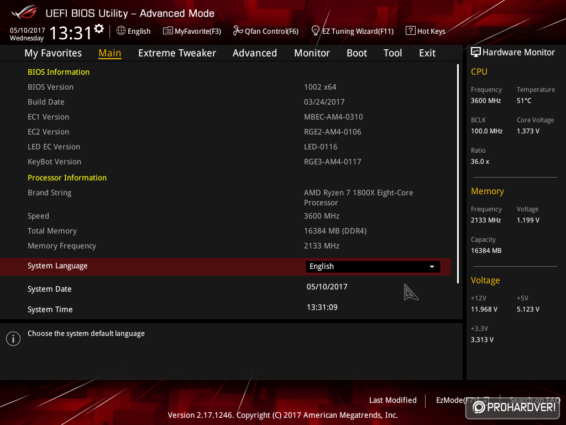This screenshot has width=566, height=425.
Task: Click Core Voltage value 1.373 V
Action: pos(528,131)
